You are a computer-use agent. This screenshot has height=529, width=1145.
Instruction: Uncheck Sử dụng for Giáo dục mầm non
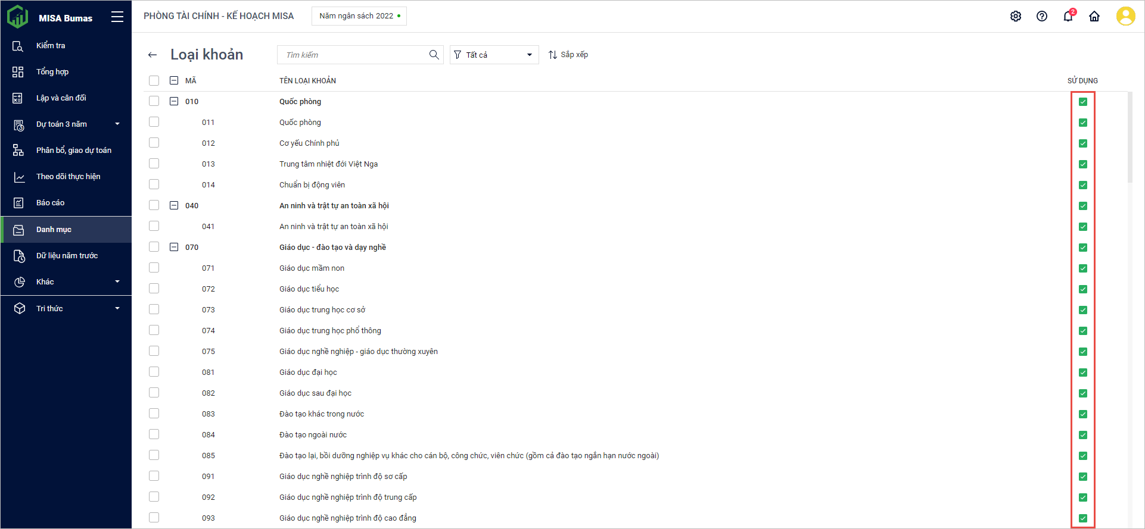click(1083, 268)
